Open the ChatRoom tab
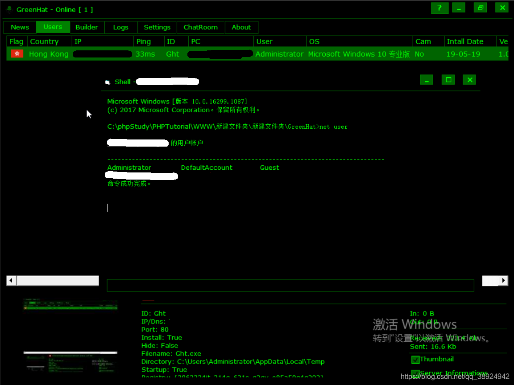Viewport: 514px width, 385px height. 201,28
